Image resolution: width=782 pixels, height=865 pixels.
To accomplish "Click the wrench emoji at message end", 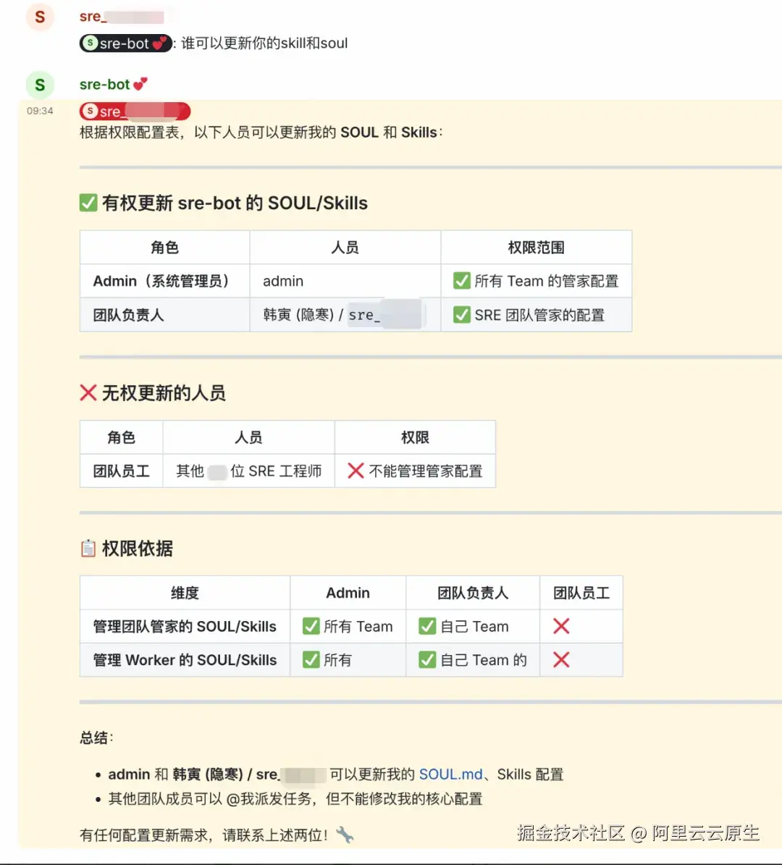I will [346, 834].
